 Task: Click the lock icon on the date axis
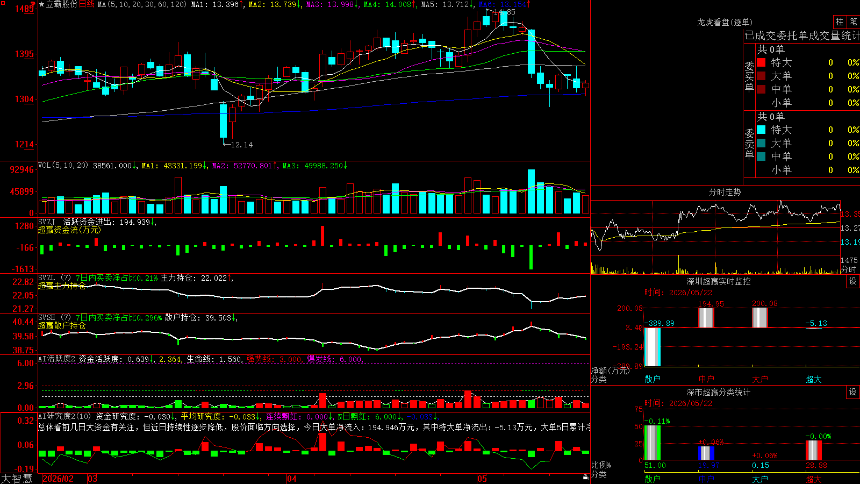585,478
